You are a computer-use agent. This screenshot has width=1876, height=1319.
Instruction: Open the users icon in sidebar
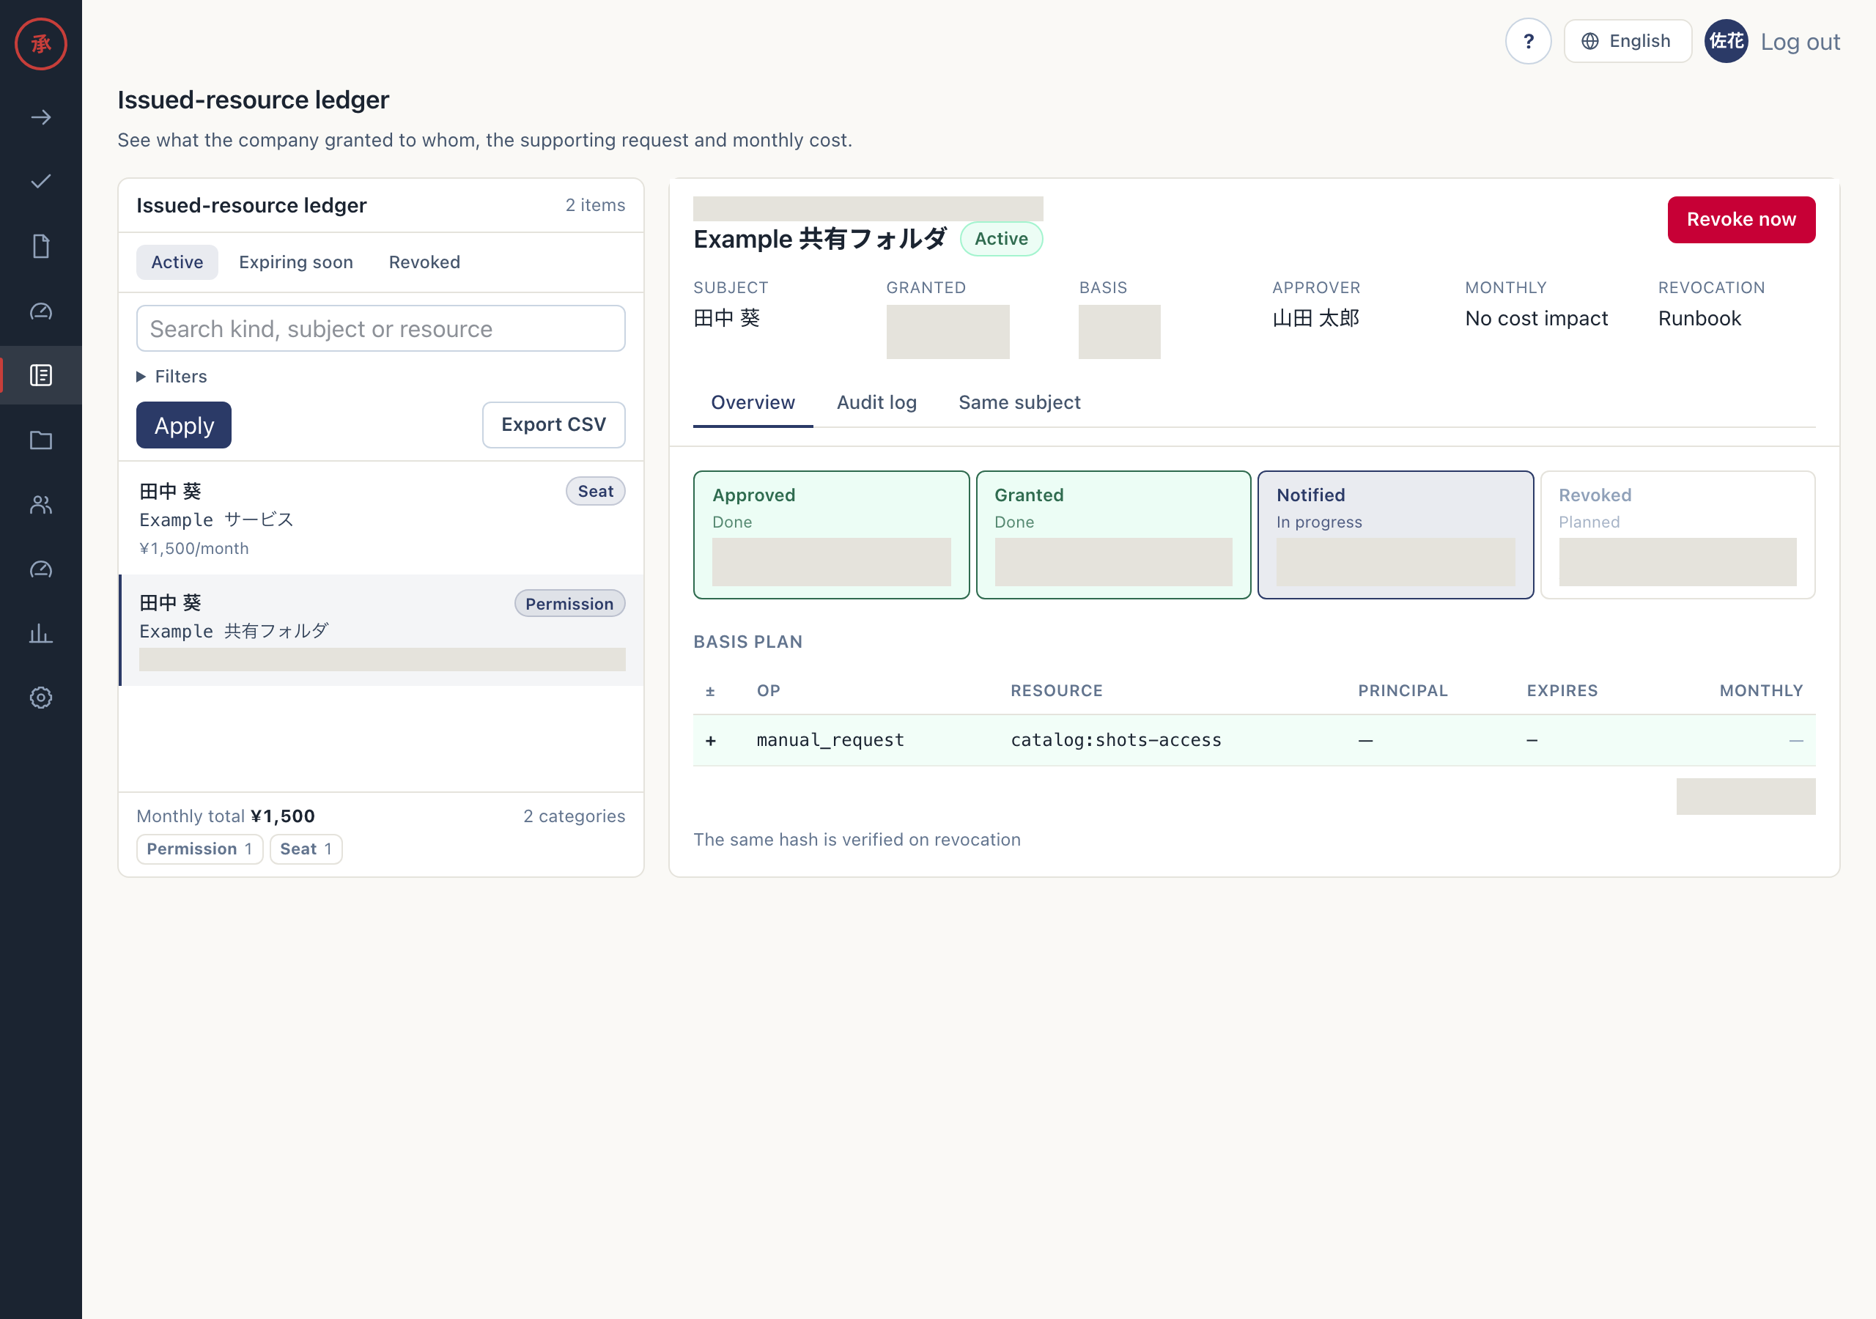tap(41, 504)
